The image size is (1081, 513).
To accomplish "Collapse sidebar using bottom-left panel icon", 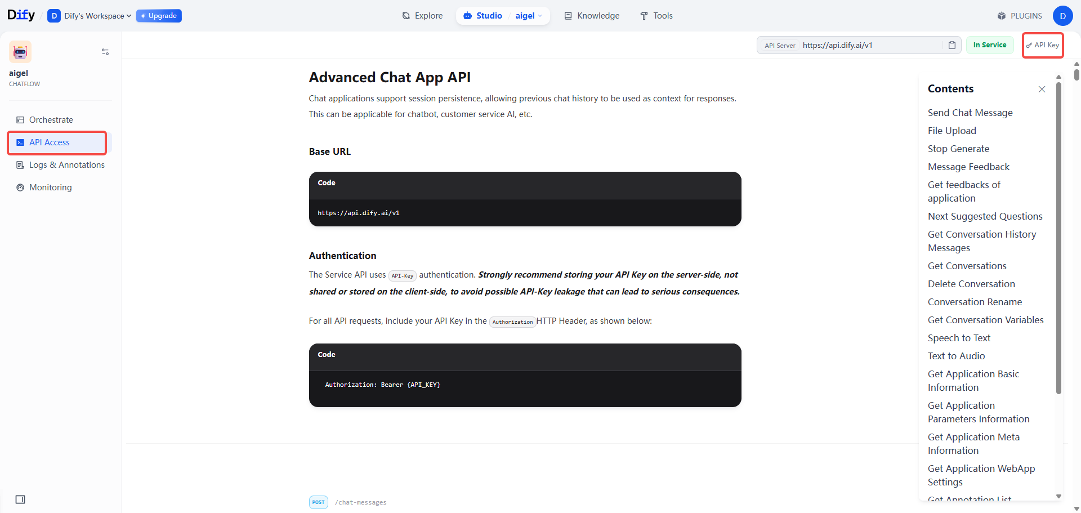I will (20, 499).
